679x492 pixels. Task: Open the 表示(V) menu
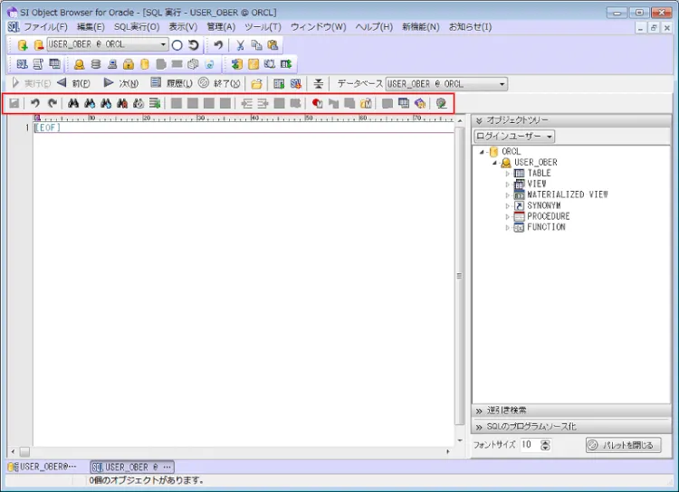183,27
